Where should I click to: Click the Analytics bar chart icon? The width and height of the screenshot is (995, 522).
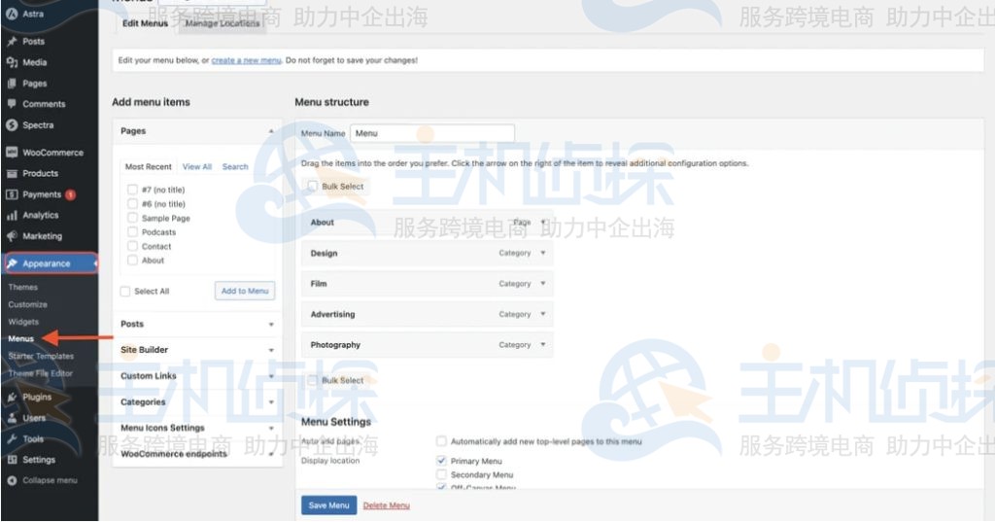click(12, 216)
